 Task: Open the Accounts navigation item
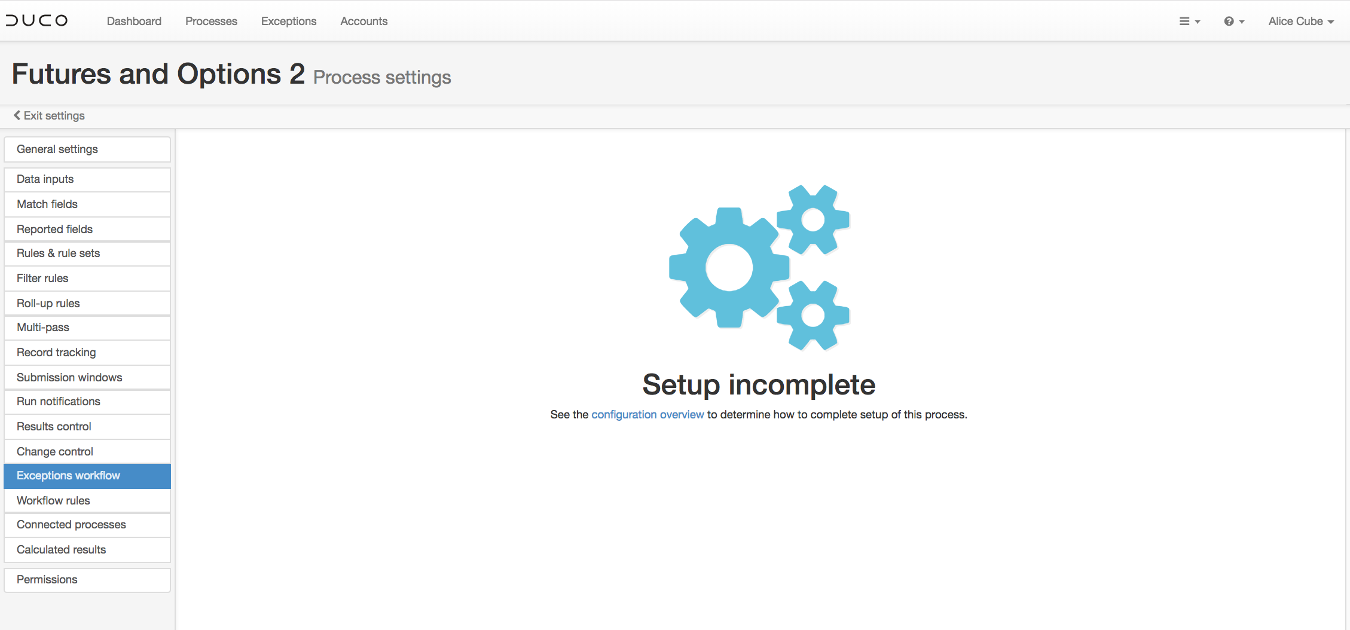click(x=364, y=22)
